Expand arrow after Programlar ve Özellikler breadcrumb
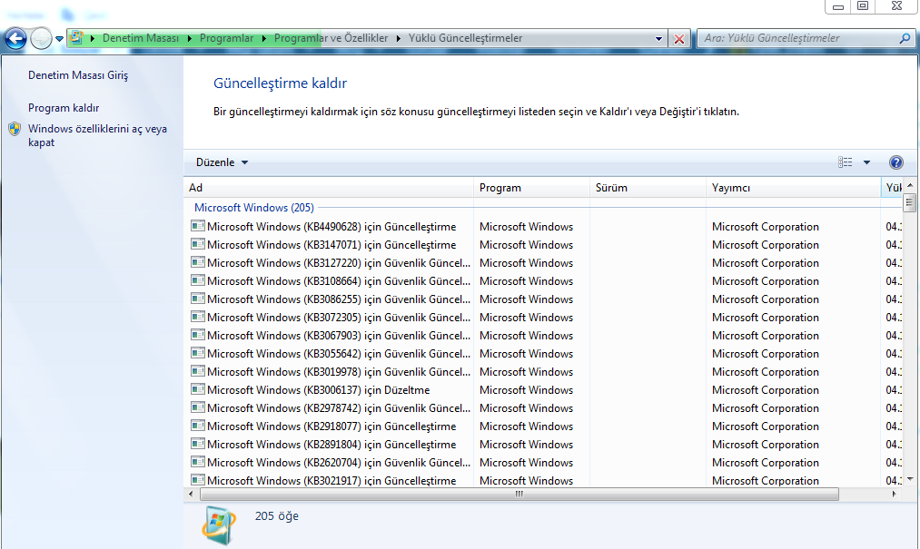920x549 pixels. pyautogui.click(x=399, y=39)
